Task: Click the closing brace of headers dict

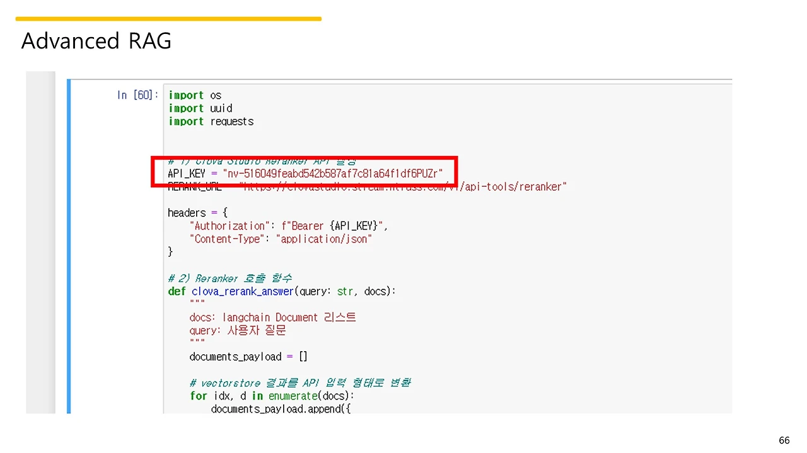Action: coord(170,252)
